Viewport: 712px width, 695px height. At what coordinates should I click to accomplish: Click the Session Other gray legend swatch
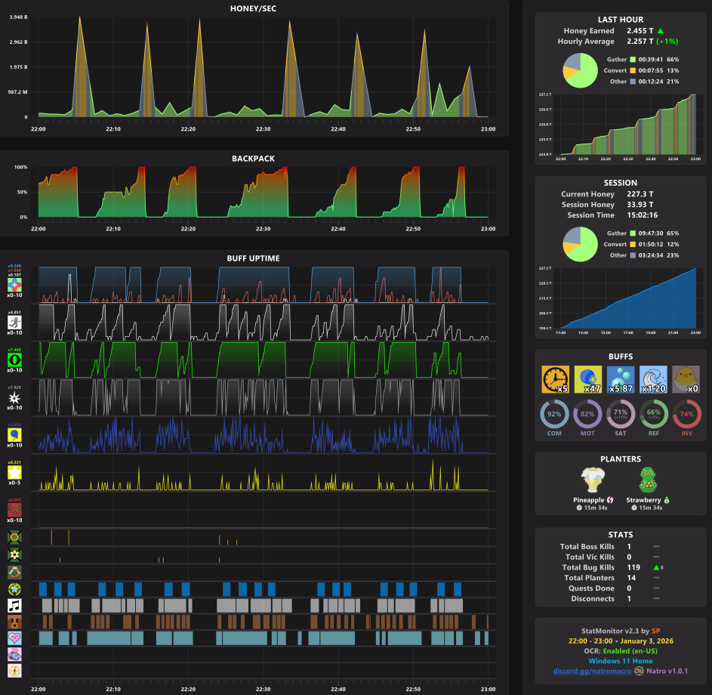point(633,255)
